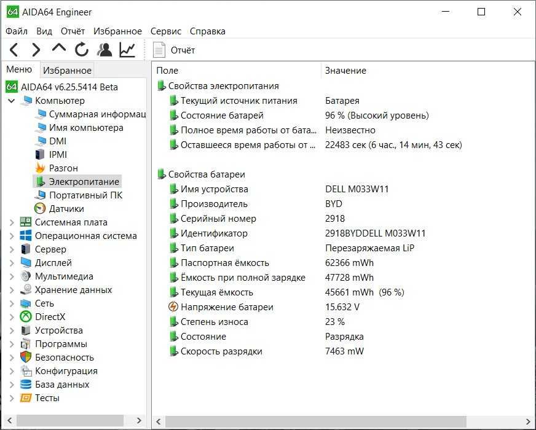Open the graph chart icon in the toolbar

pos(127,50)
